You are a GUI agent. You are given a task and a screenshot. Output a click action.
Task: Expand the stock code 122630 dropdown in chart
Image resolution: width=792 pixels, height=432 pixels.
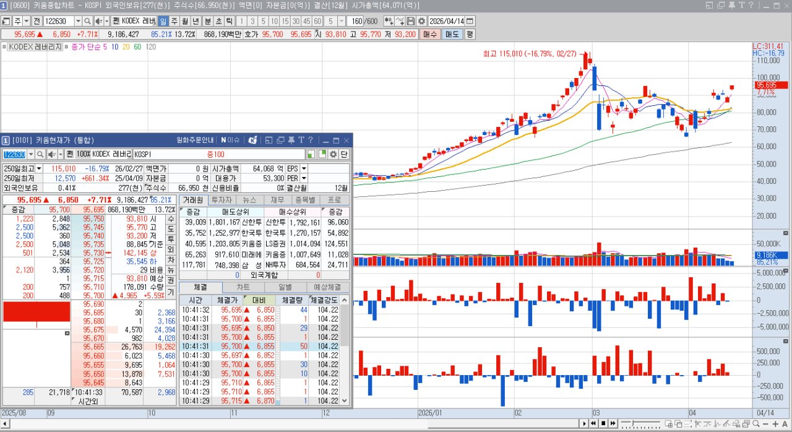pyautogui.click(x=79, y=21)
